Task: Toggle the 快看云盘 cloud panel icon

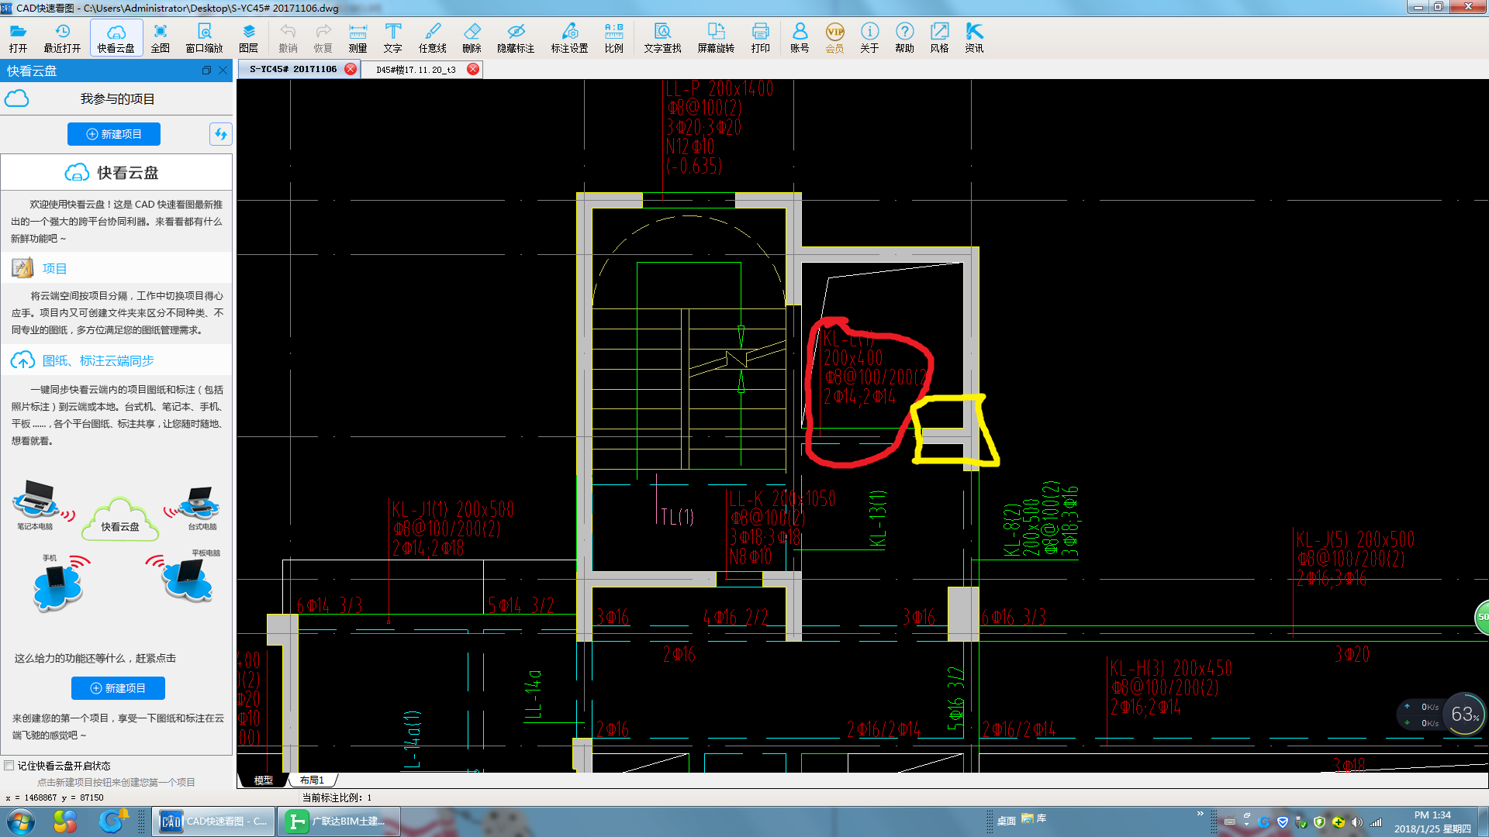Action: (x=116, y=37)
